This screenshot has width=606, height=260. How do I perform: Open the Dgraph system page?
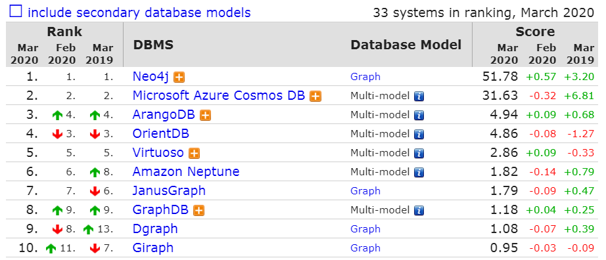[155, 229]
